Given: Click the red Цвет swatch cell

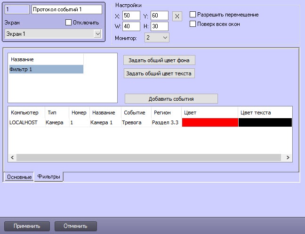Looking at the screenshot, I should click(x=210, y=122).
